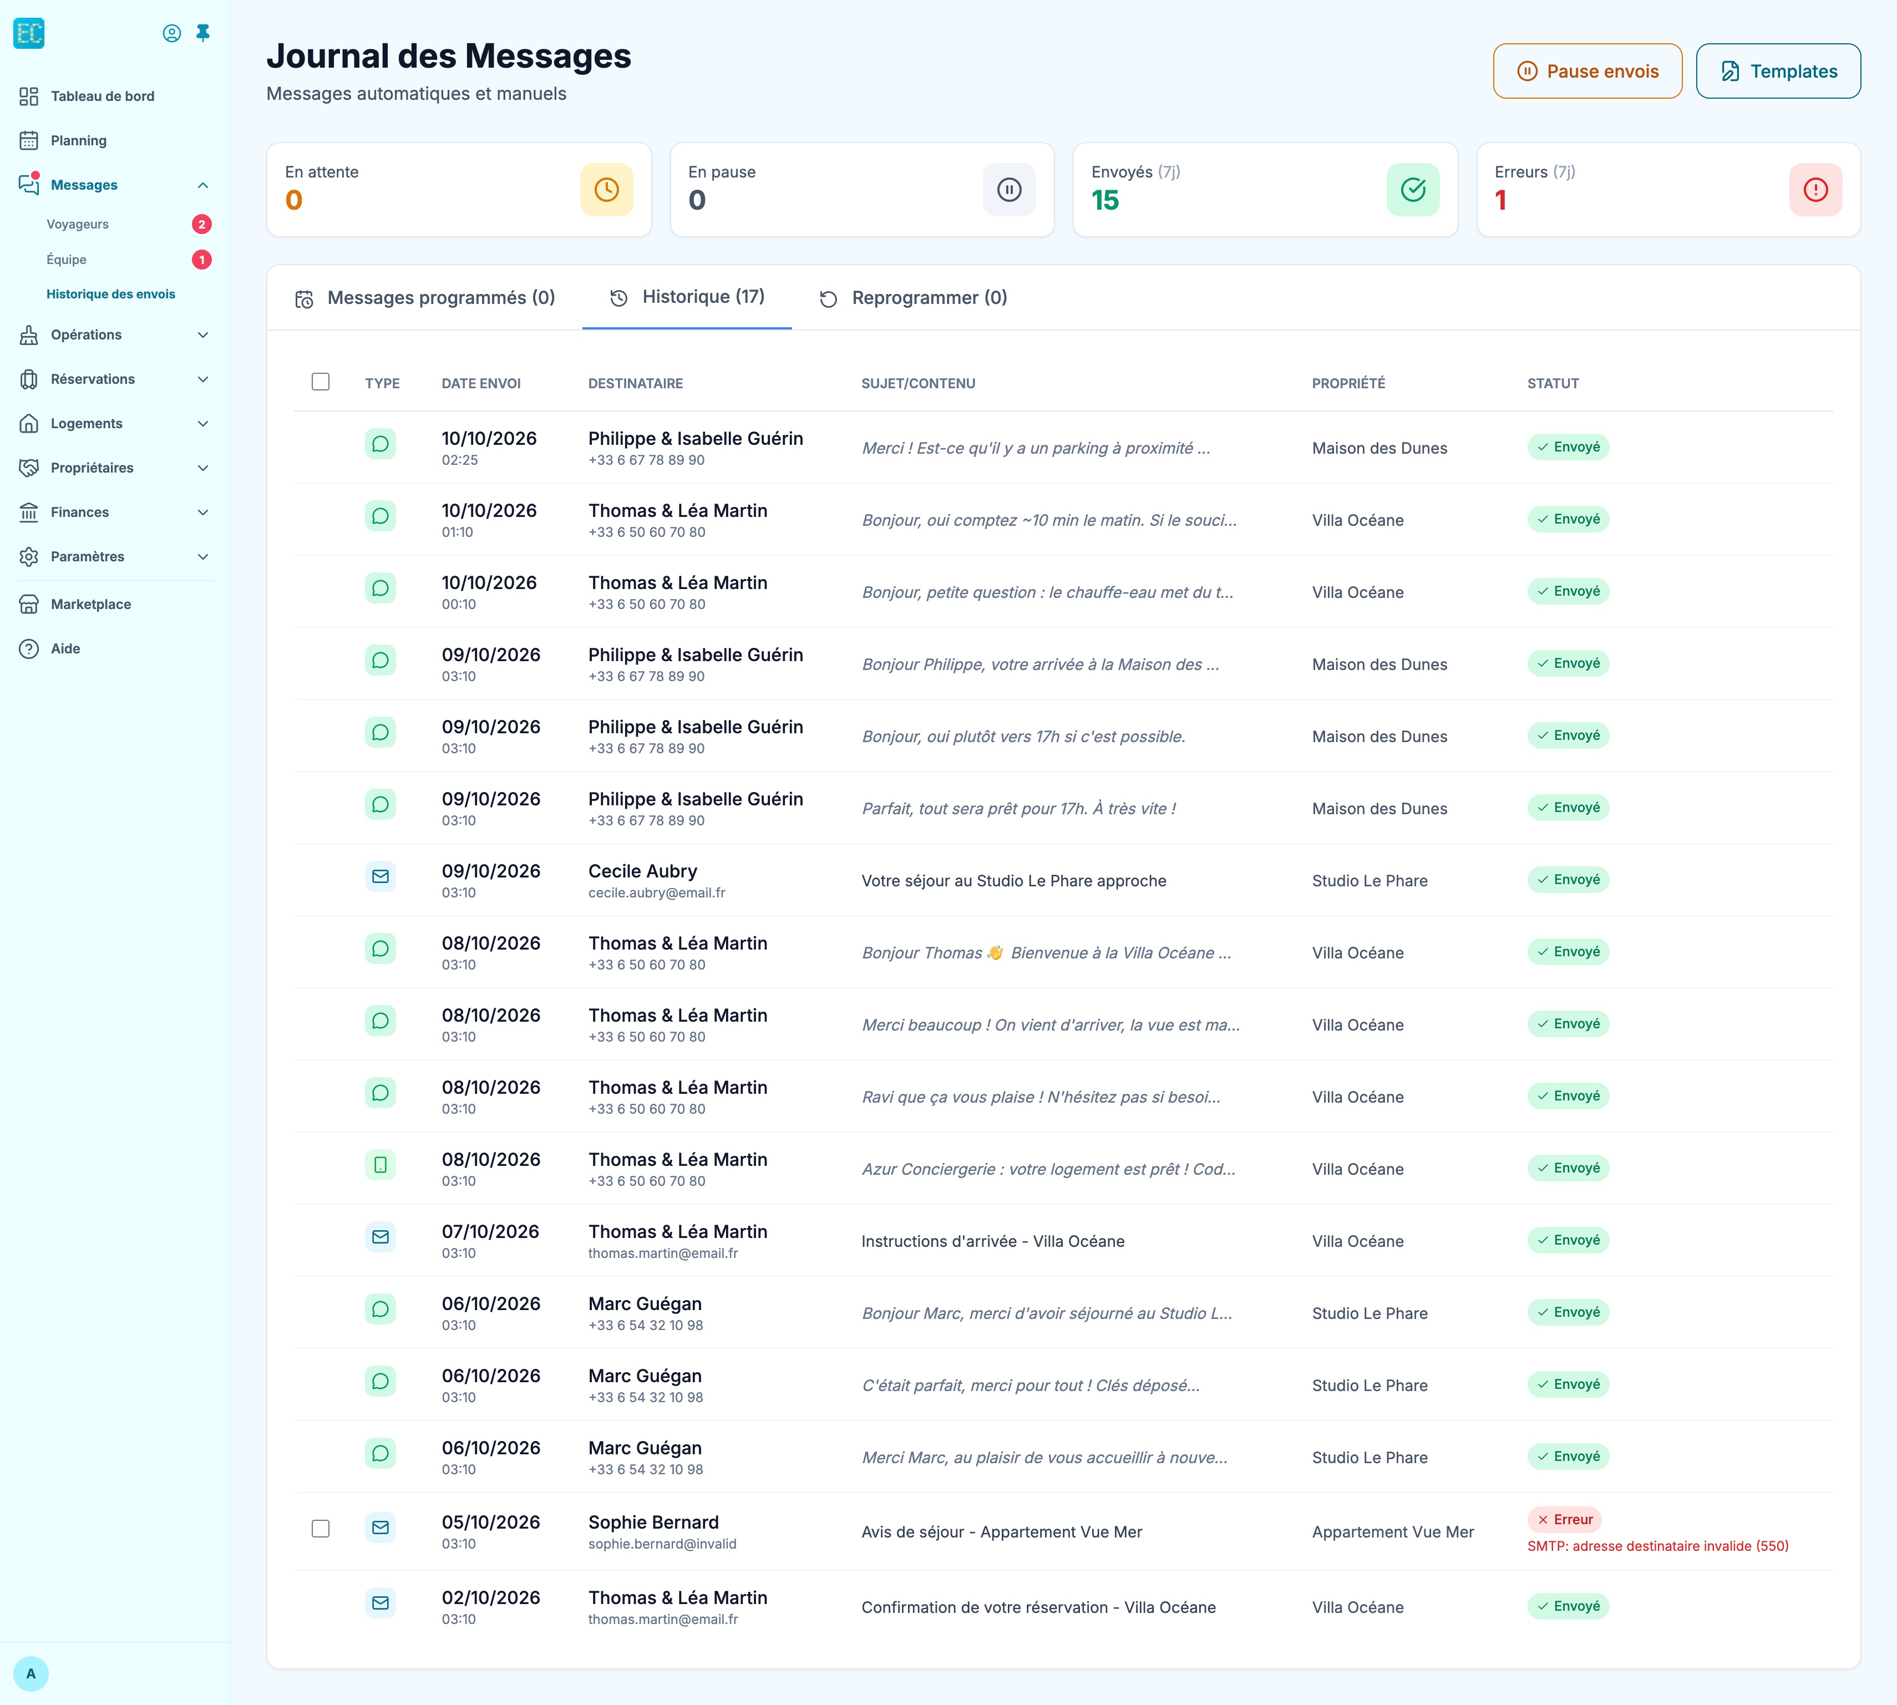This screenshot has height=1705, width=1897.
Task: Click the green check icon in the Envoyés card
Action: (1413, 190)
